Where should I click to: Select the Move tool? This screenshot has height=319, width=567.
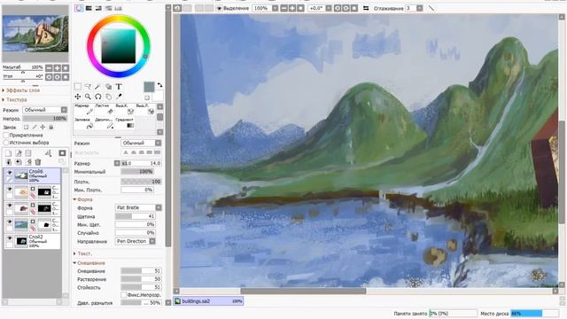[78, 97]
